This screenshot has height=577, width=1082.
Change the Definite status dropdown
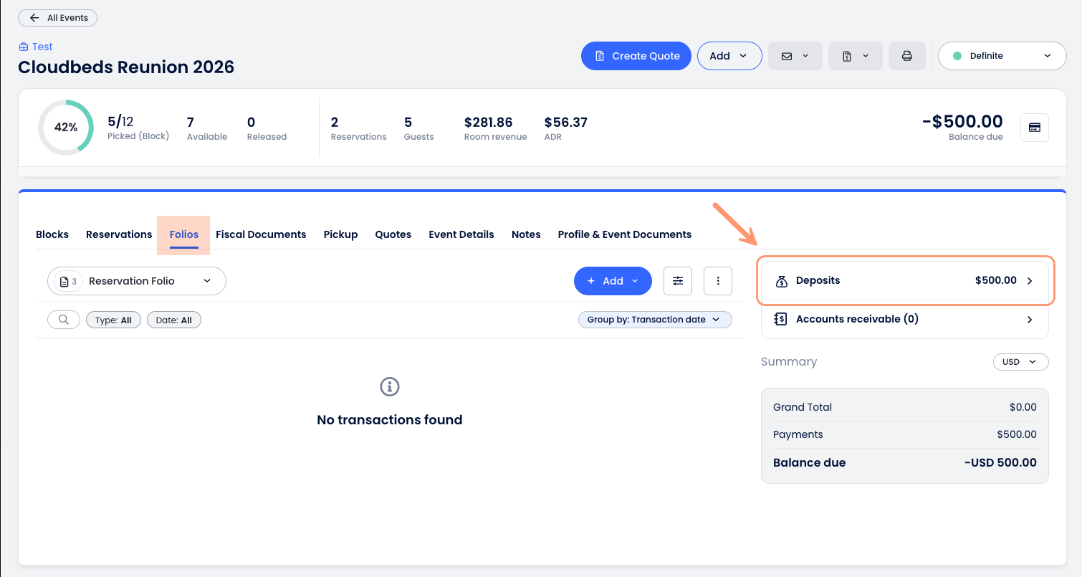point(1002,56)
